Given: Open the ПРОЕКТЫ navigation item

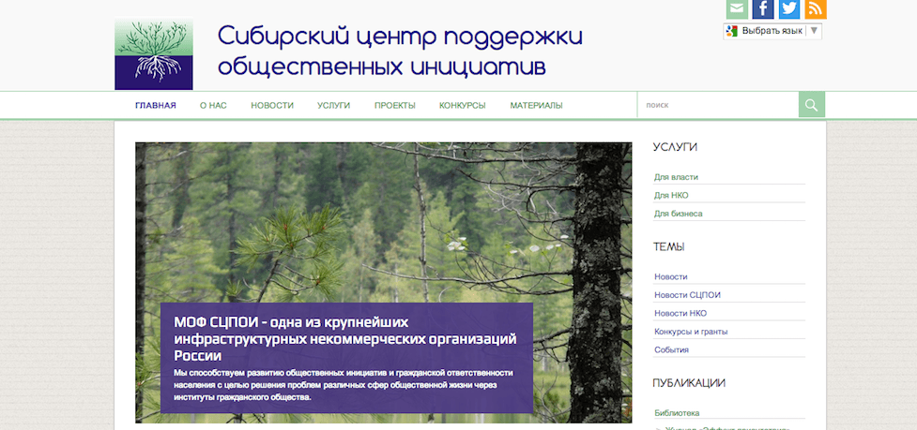Looking at the screenshot, I should click(x=394, y=106).
